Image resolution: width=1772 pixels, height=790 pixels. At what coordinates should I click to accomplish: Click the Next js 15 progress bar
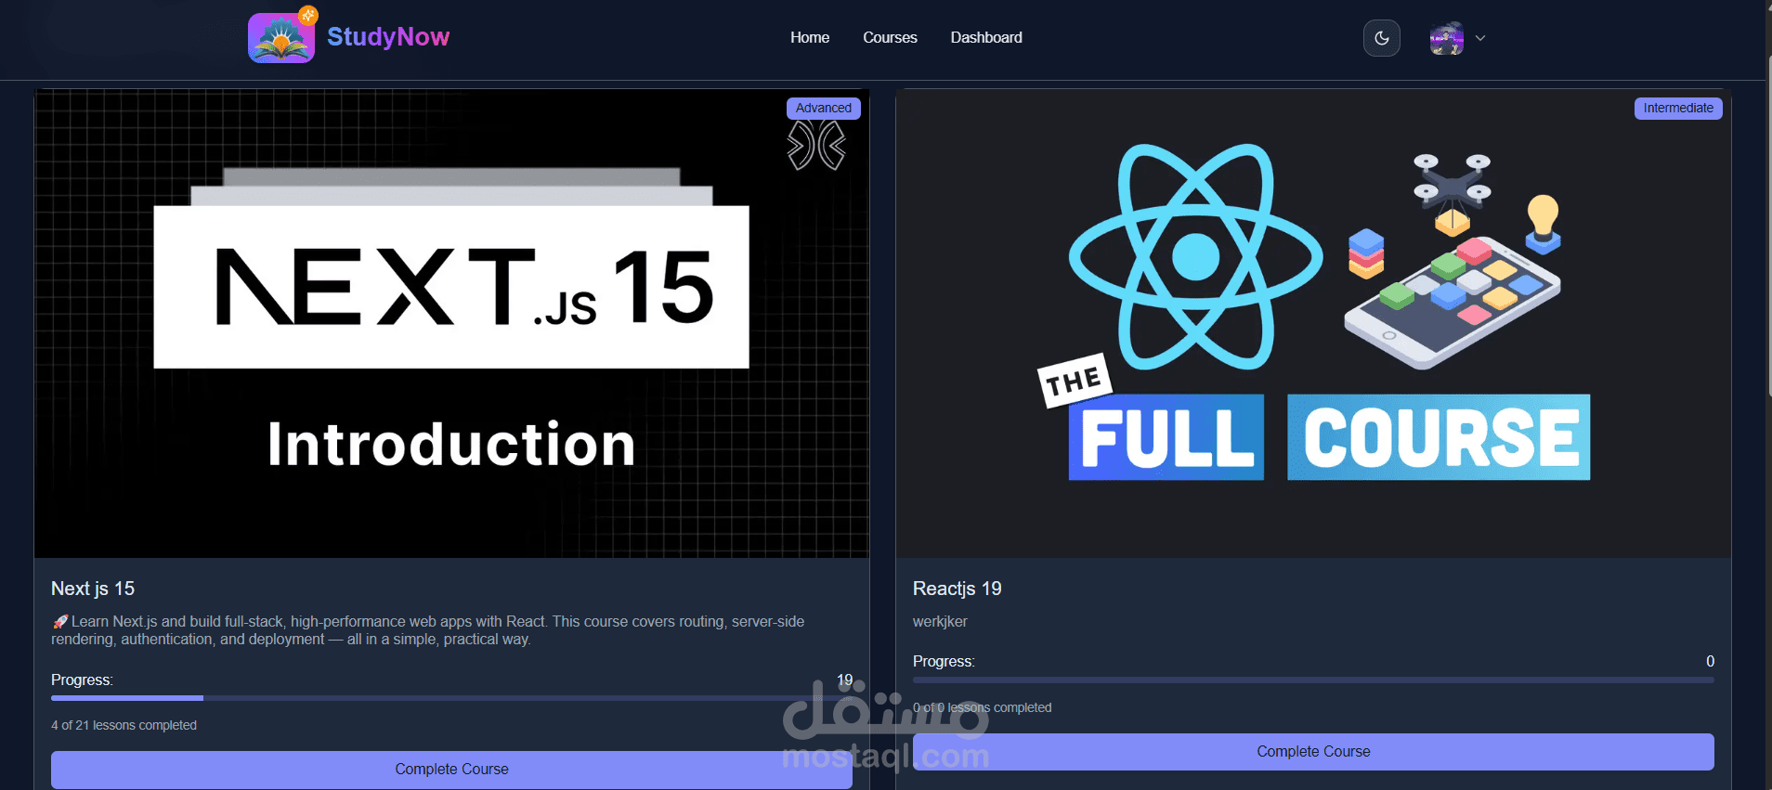pyautogui.click(x=451, y=698)
